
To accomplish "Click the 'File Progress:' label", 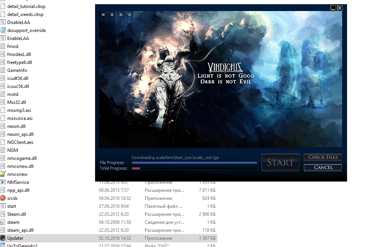I will click(112, 163).
